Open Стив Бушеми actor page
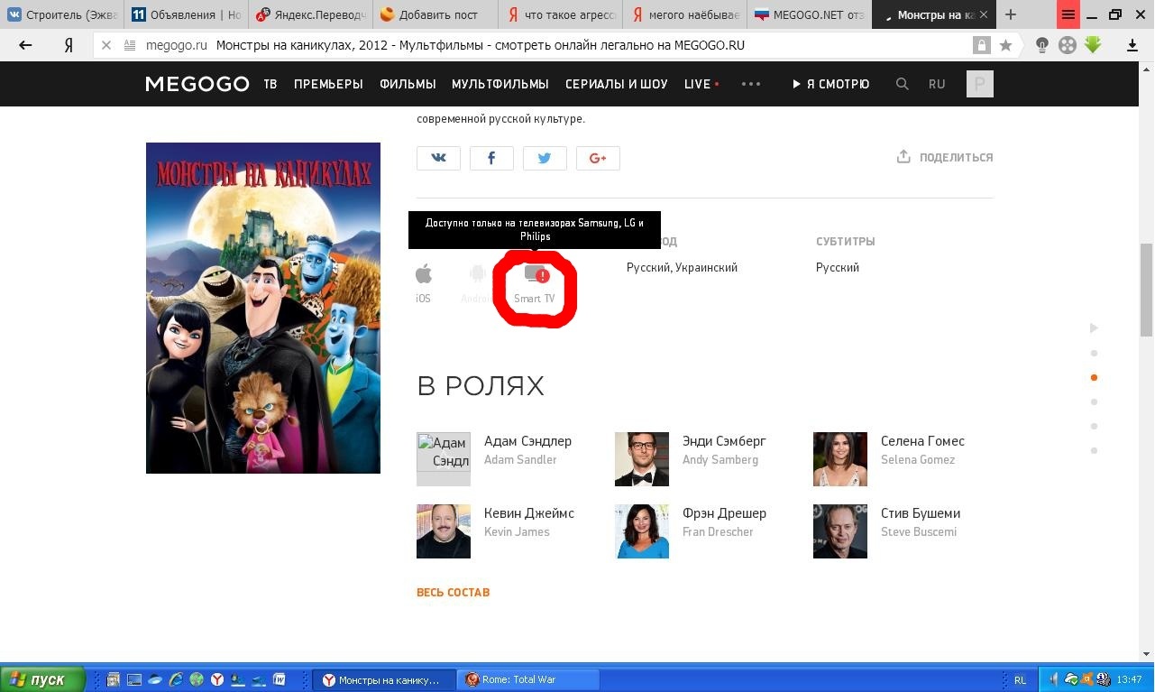1155x692 pixels. [x=921, y=513]
